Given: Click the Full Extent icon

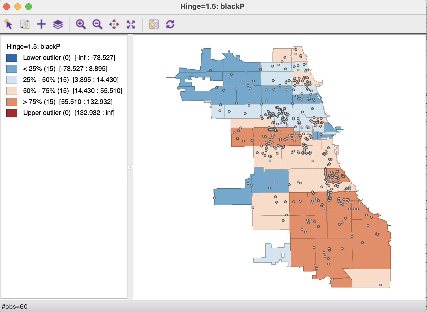Looking at the screenshot, I should (x=131, y=24).
